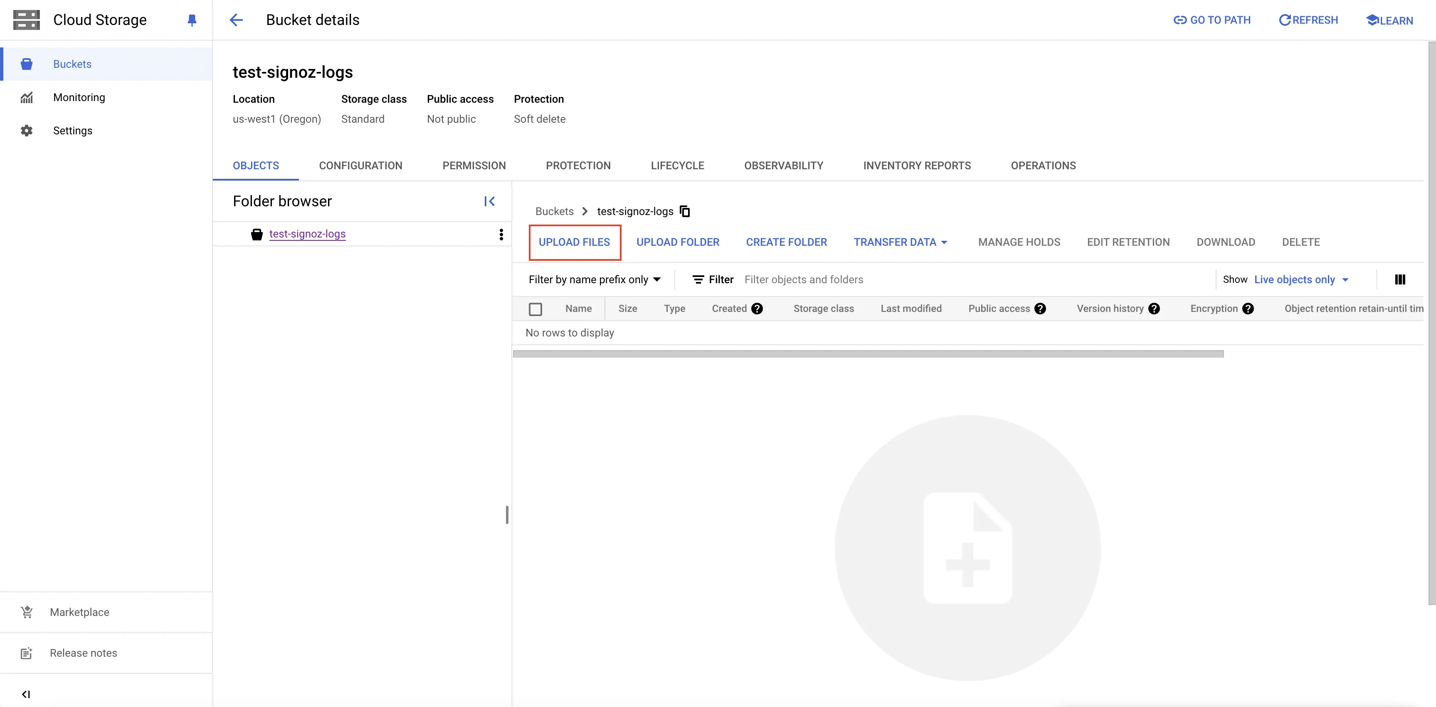Open Settings in the sidebar menu

(x=106, y=131)
